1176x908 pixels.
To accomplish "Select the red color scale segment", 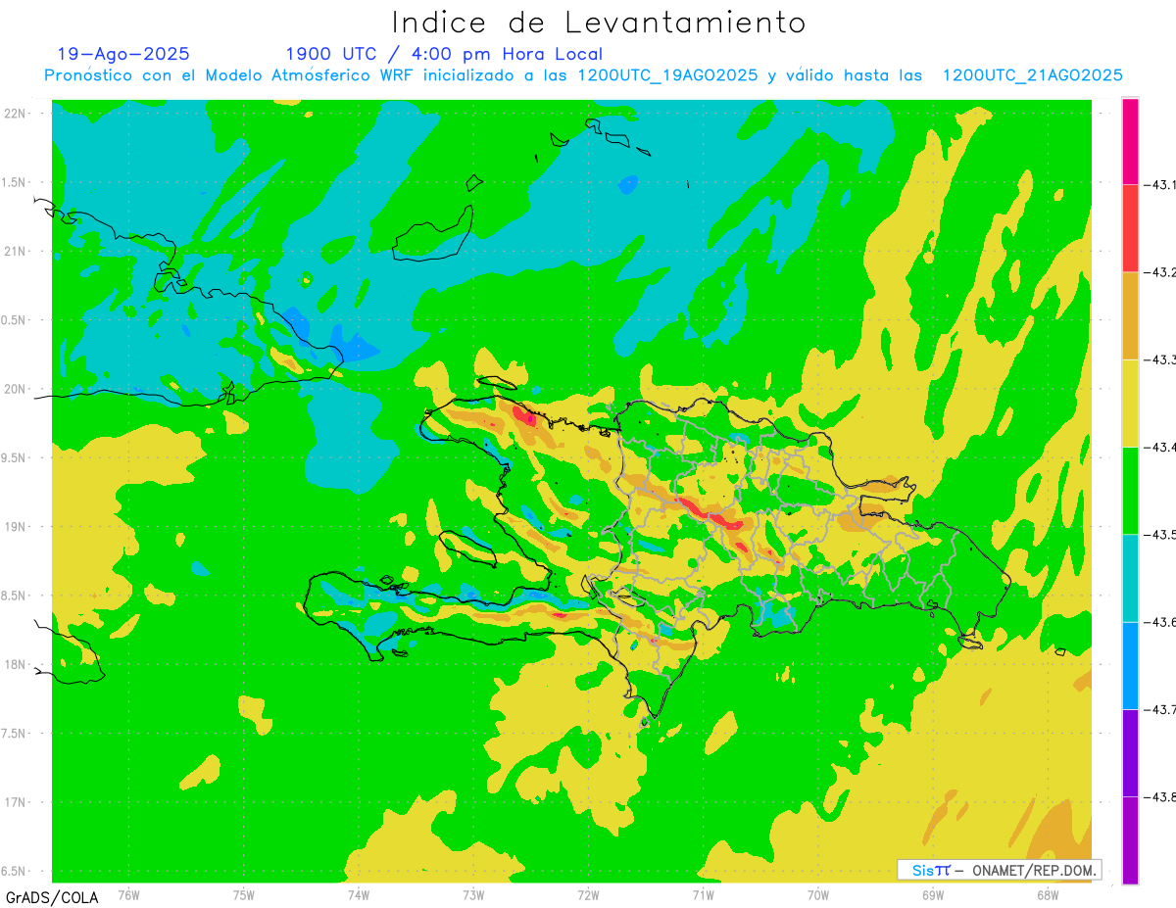I will (x=1130, y=228).
